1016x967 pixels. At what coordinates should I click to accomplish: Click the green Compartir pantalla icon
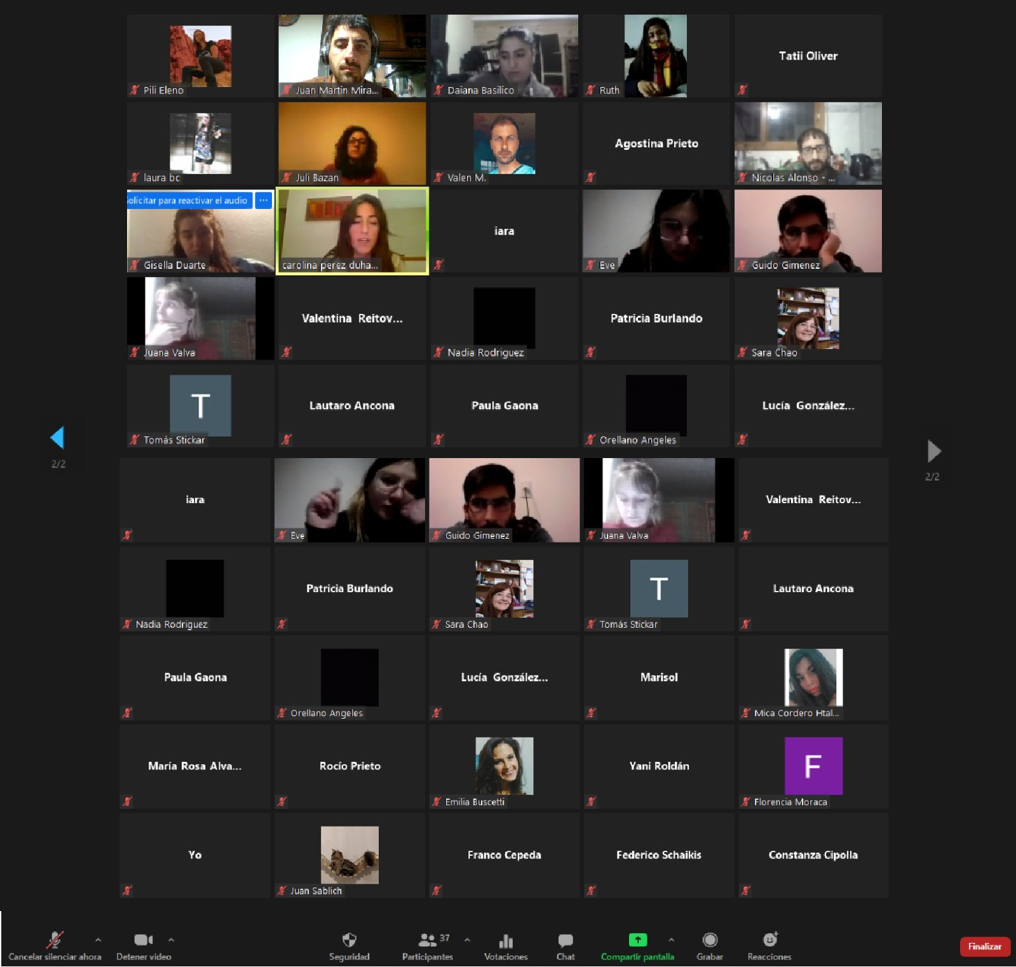pyautogui.click(x=637, y=940)
